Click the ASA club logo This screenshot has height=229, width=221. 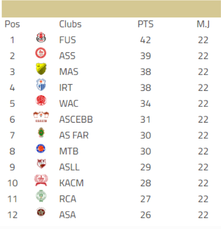pyautogui.click(x=41, y=212)
